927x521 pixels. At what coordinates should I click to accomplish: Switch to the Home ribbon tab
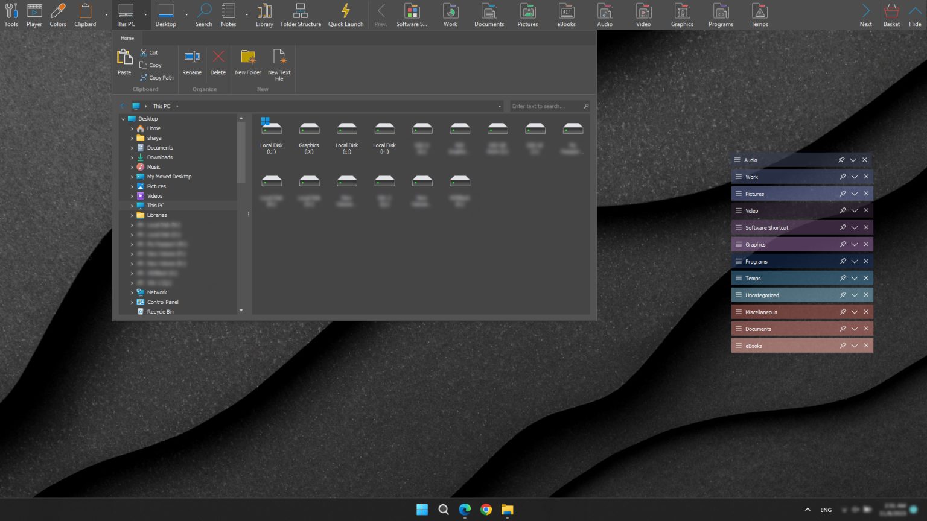click(127, 37)
